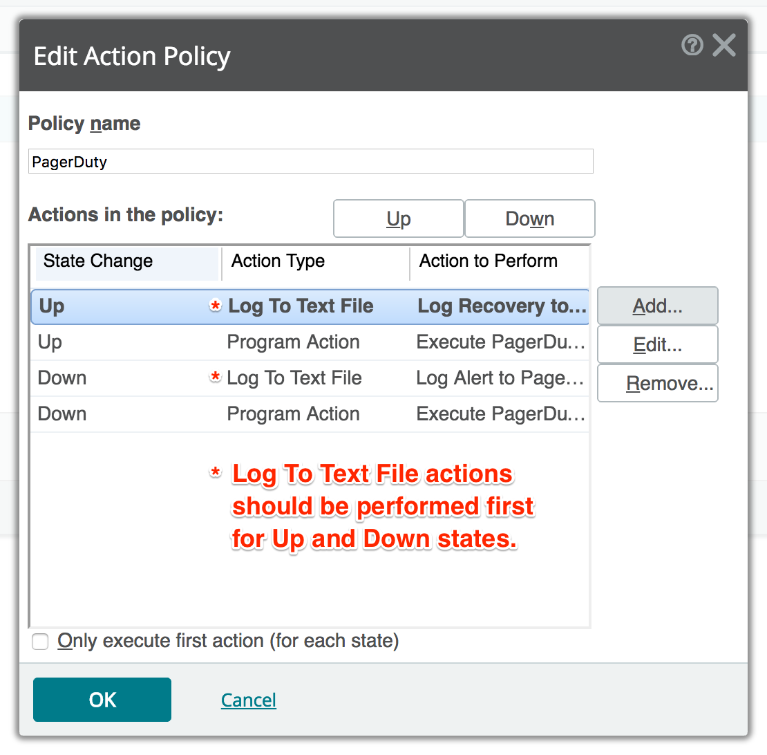Click the Add... button
The image size is (767, 755).
(x=657, y=306)
